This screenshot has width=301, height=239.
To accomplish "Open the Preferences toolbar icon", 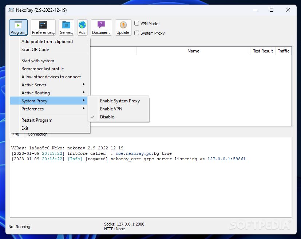I will pyautogui.click(x=43, y=27).
